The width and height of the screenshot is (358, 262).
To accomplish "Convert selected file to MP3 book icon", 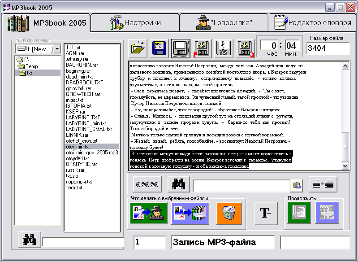I will 190,213.
